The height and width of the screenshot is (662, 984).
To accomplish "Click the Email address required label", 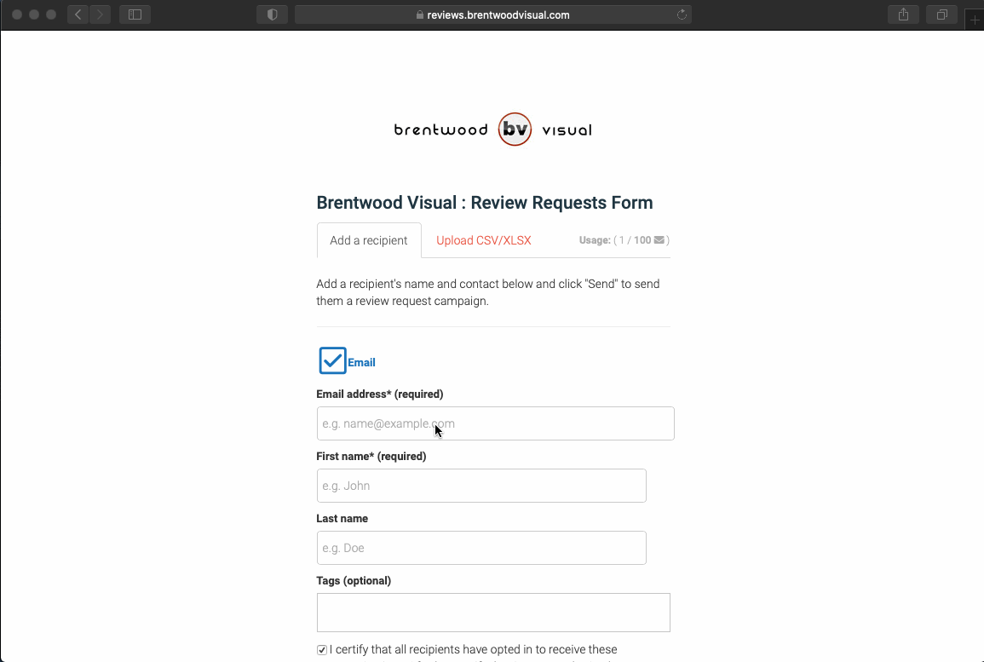I will click(380, 394).
